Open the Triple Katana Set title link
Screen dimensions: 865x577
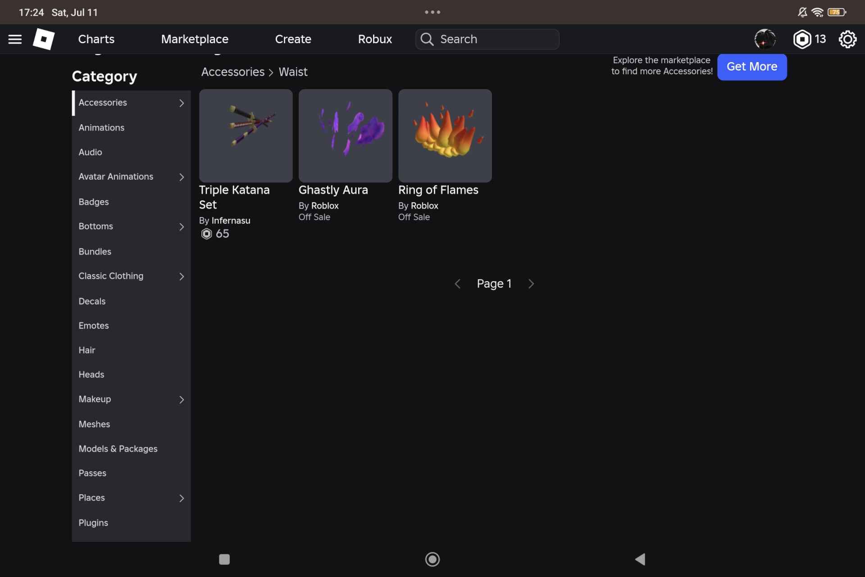pyautogui.click(x=234, y=197)
